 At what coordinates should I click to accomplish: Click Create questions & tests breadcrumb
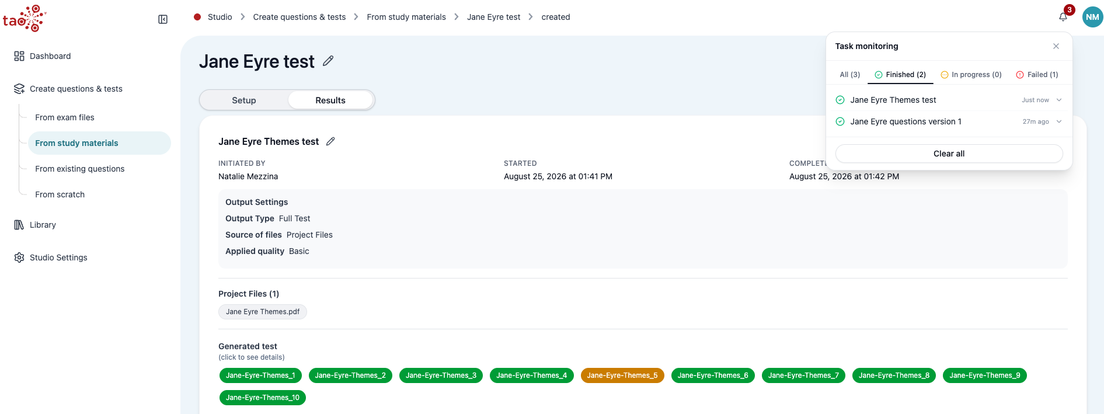tap(299, 17)
